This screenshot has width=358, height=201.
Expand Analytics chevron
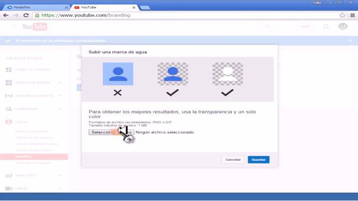coord(60,175)
